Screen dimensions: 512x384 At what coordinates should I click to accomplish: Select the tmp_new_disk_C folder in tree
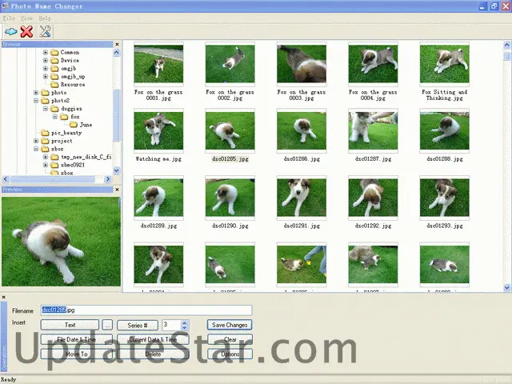point(86,157)
